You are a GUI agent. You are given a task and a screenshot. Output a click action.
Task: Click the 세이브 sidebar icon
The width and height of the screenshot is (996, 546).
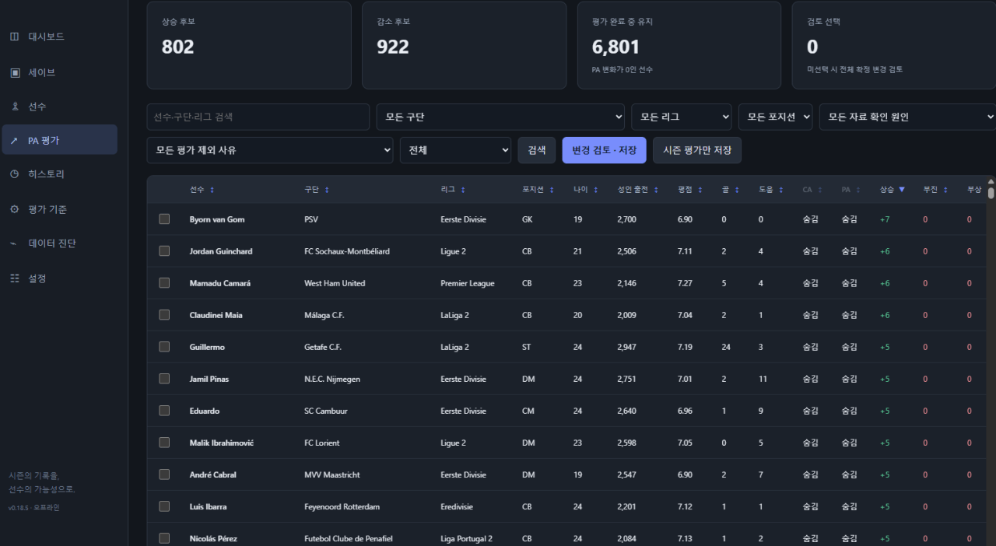pyautogui.click(x=15, y=72)
